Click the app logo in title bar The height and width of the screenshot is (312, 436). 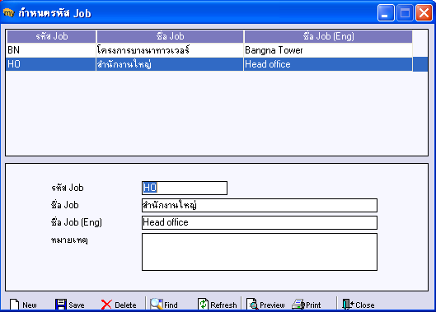8,13
